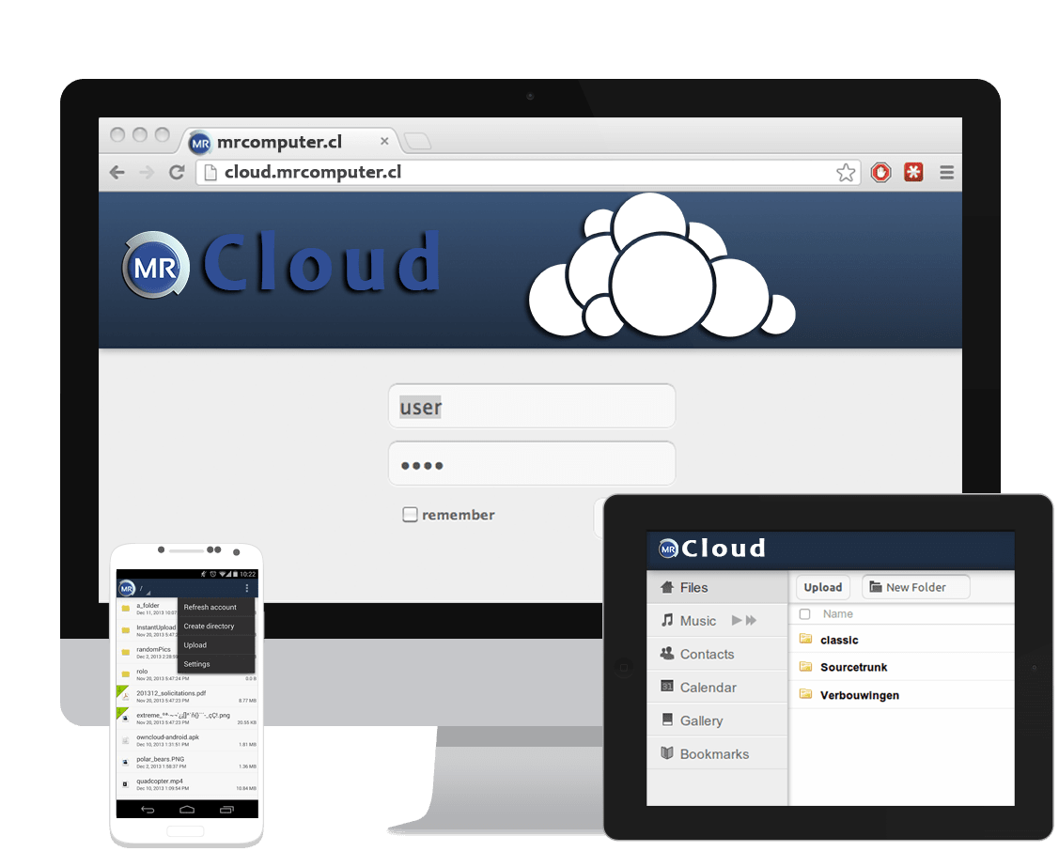Click the skip-forward icon next to Music
The width and height of the screenshot is (1059, 867).
[x=751, y=620]
